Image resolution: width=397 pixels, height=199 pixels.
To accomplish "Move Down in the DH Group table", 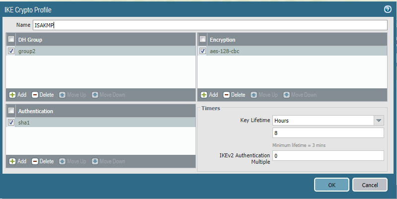I will [108, 95].
